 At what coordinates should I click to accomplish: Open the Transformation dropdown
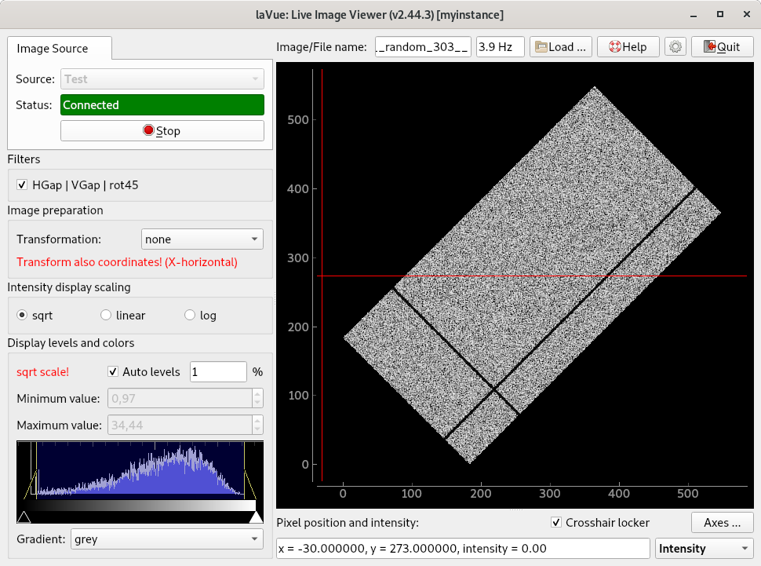tap(202, 239)
